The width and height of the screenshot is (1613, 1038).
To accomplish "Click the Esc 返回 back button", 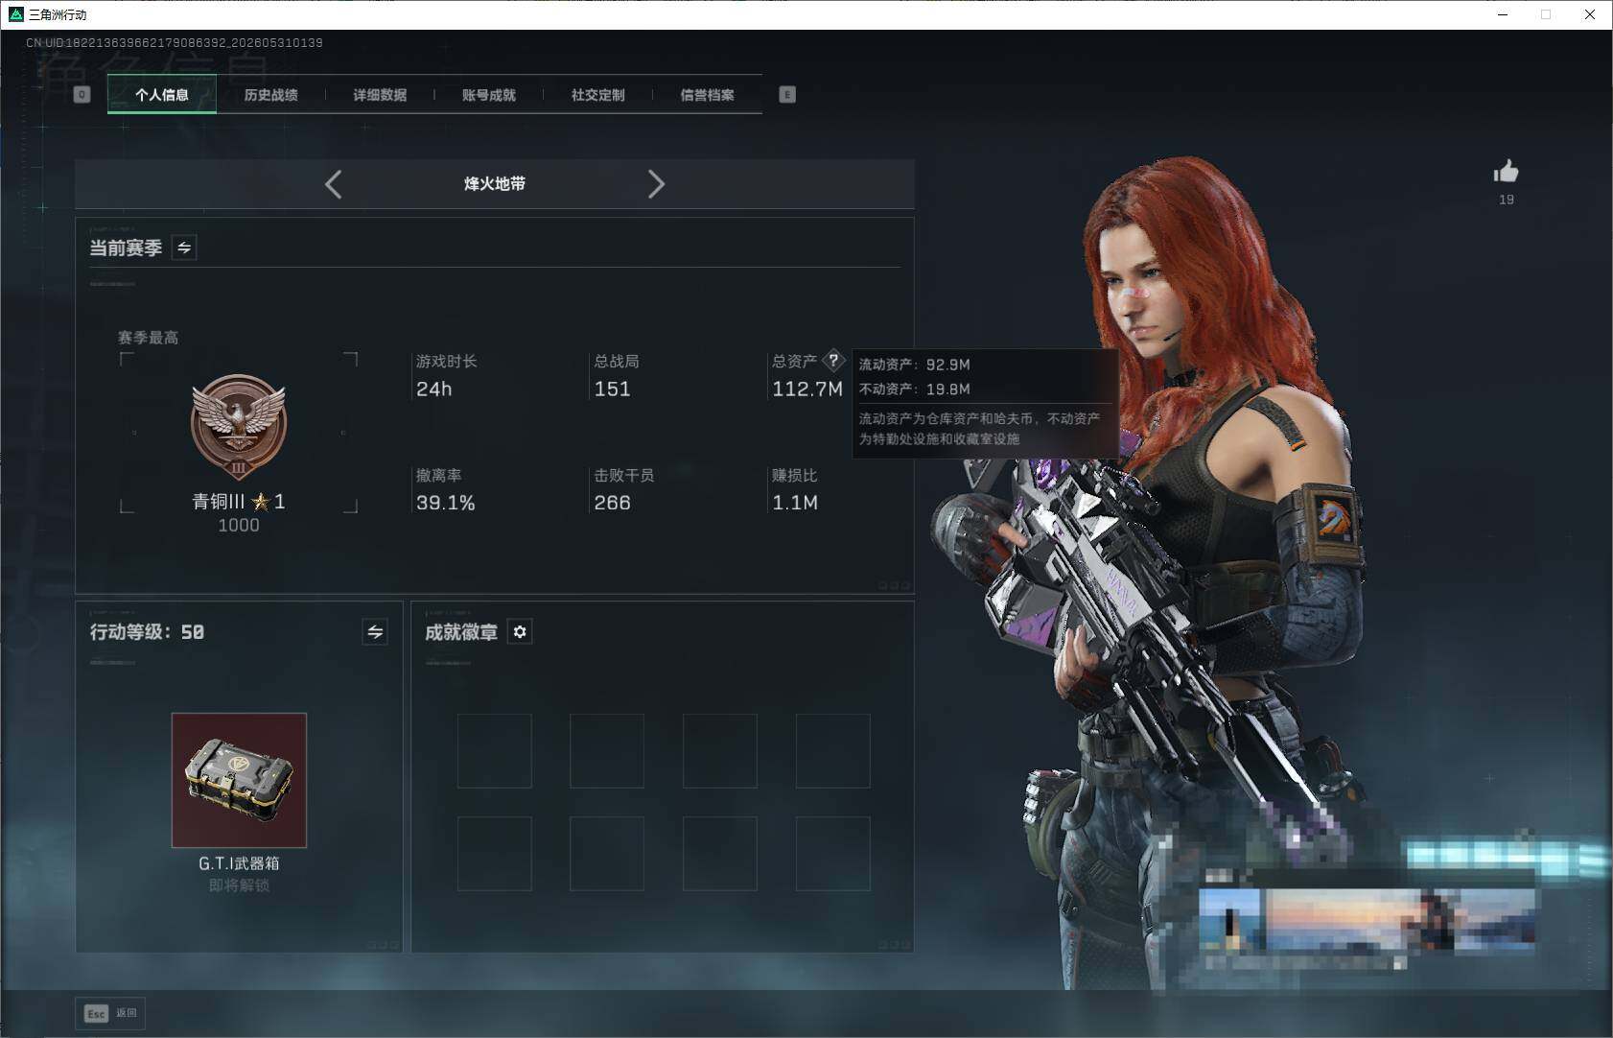I will pyautogui.click(x=111, y=1013).
